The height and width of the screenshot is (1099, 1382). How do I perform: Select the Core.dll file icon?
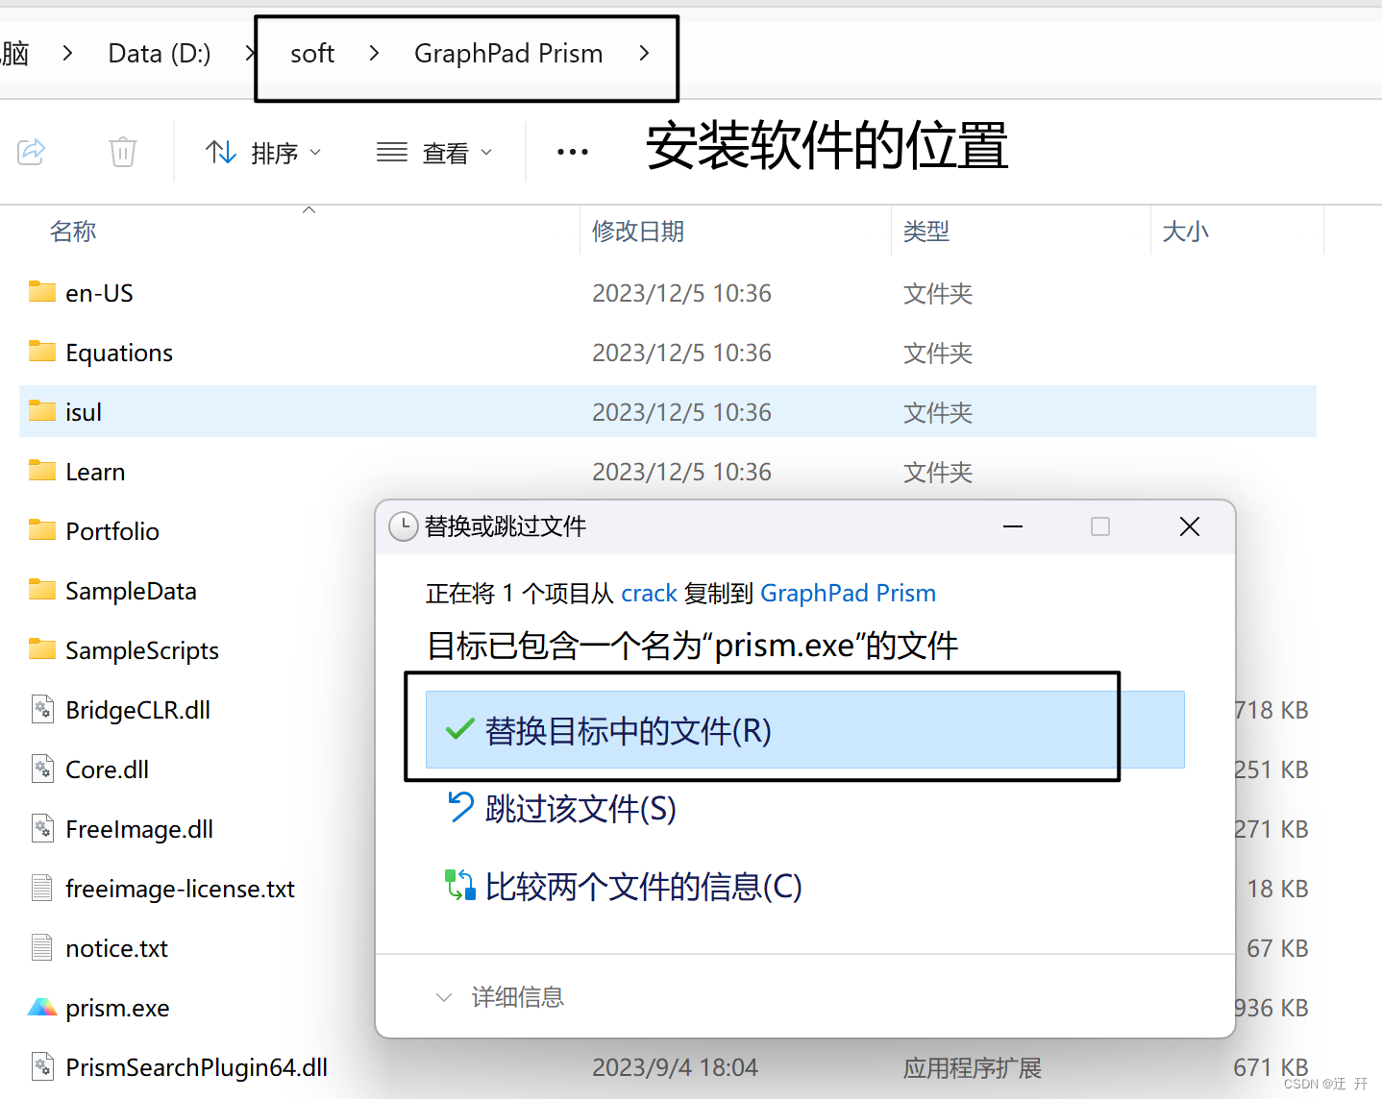point(42,769)
